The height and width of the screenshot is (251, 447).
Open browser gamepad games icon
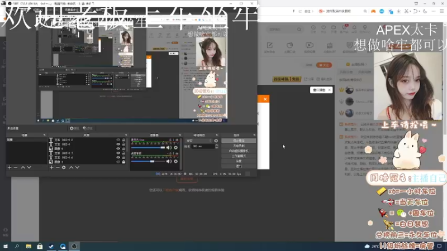click(373, 11)
